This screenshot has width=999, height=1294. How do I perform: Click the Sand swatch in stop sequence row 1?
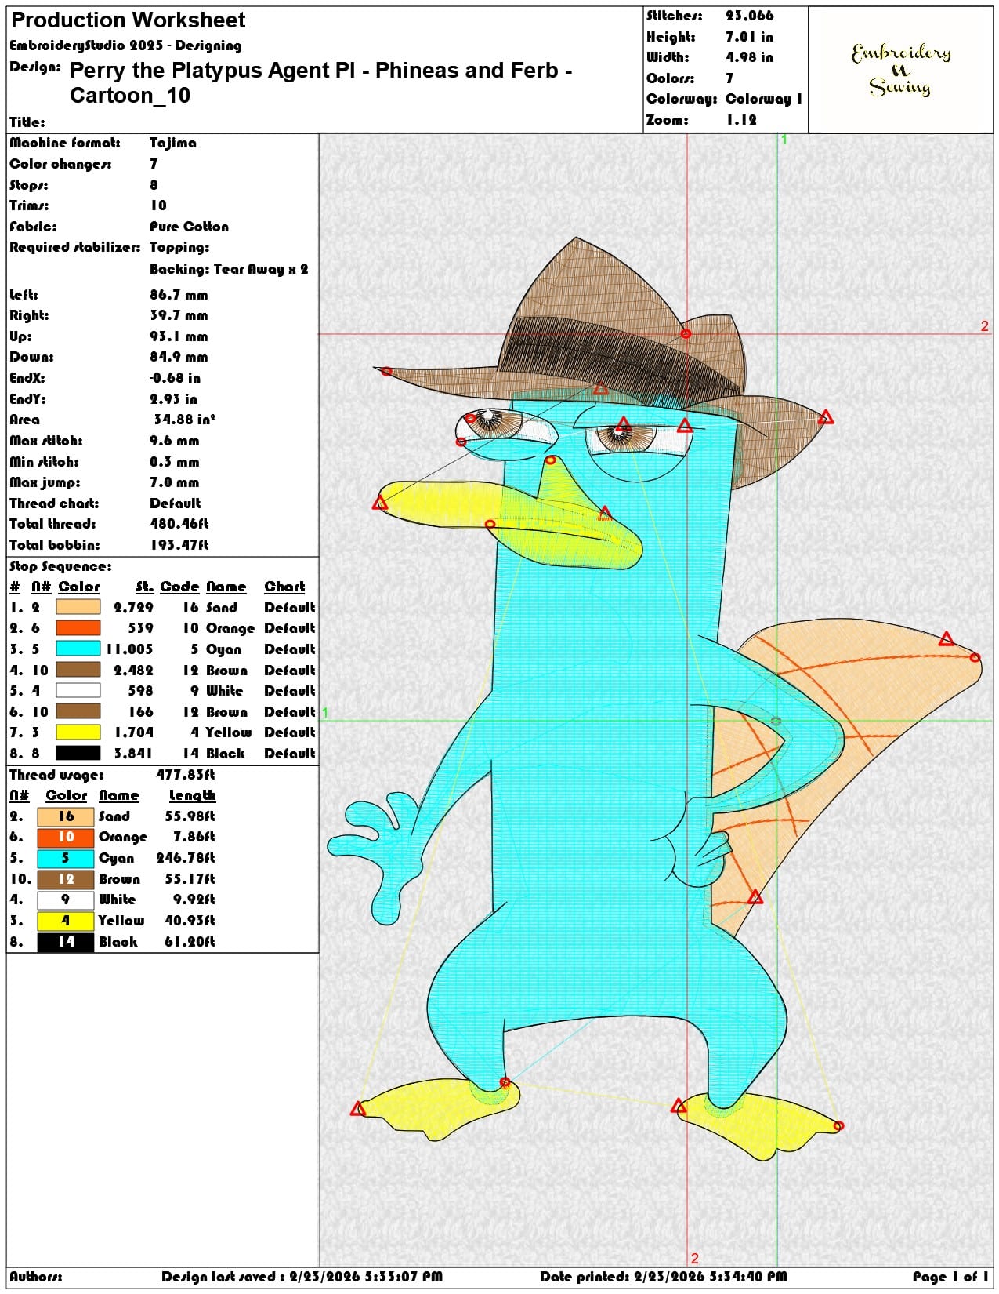(78, 607)
